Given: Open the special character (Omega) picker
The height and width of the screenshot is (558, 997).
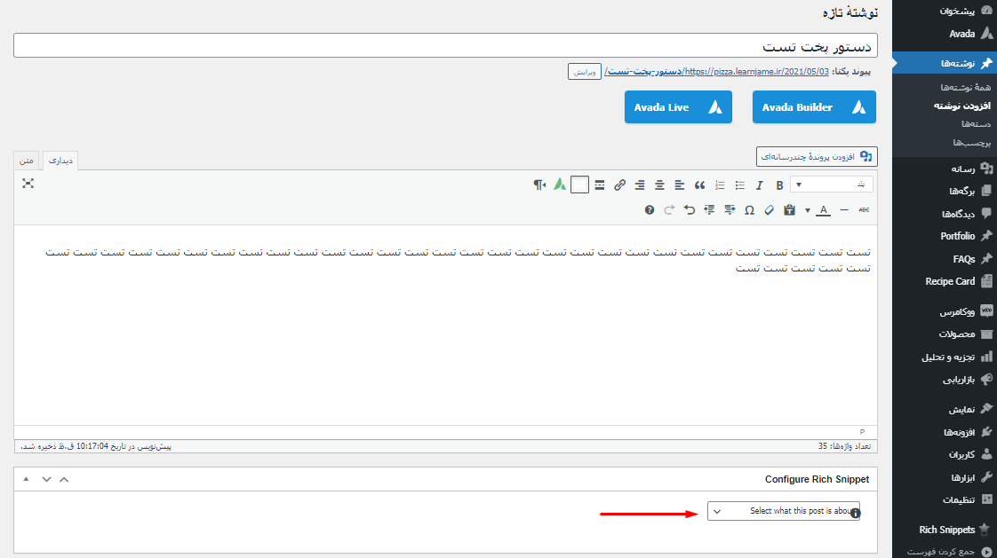Looking at the screenshot, I should [x=750, y=210].
